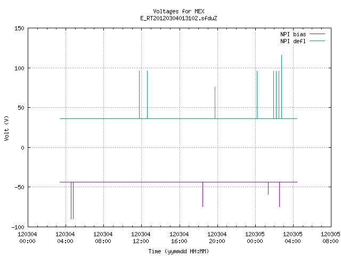
Task: Click the chart title 'Voltages for MEX'
Action: (x=178, y=11)
